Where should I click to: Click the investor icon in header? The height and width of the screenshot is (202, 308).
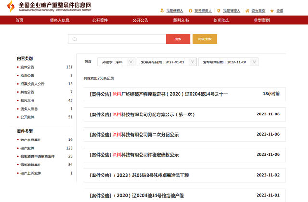point(191,10)
